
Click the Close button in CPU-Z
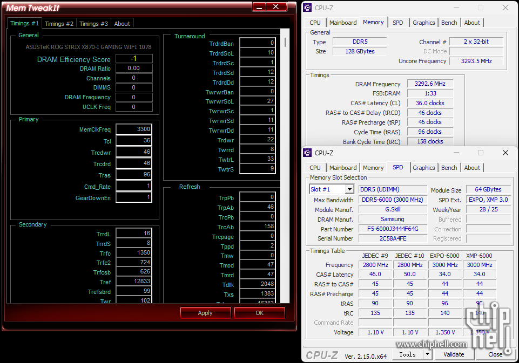click(x=495, y=354)
